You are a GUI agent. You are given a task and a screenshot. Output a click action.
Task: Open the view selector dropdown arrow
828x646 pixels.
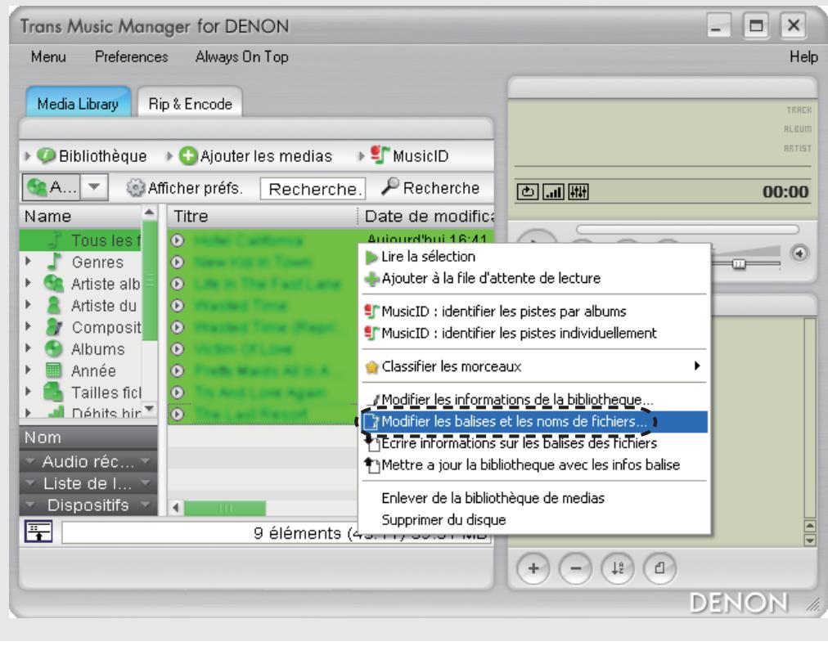click(x=94, y=186)
